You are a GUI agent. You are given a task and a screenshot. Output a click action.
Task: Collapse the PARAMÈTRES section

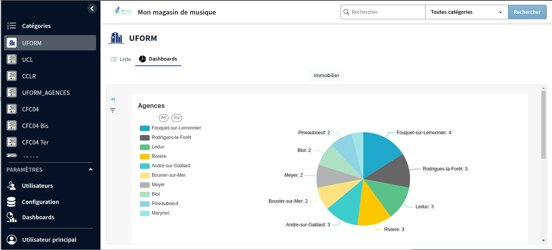[x=90, y=169]
